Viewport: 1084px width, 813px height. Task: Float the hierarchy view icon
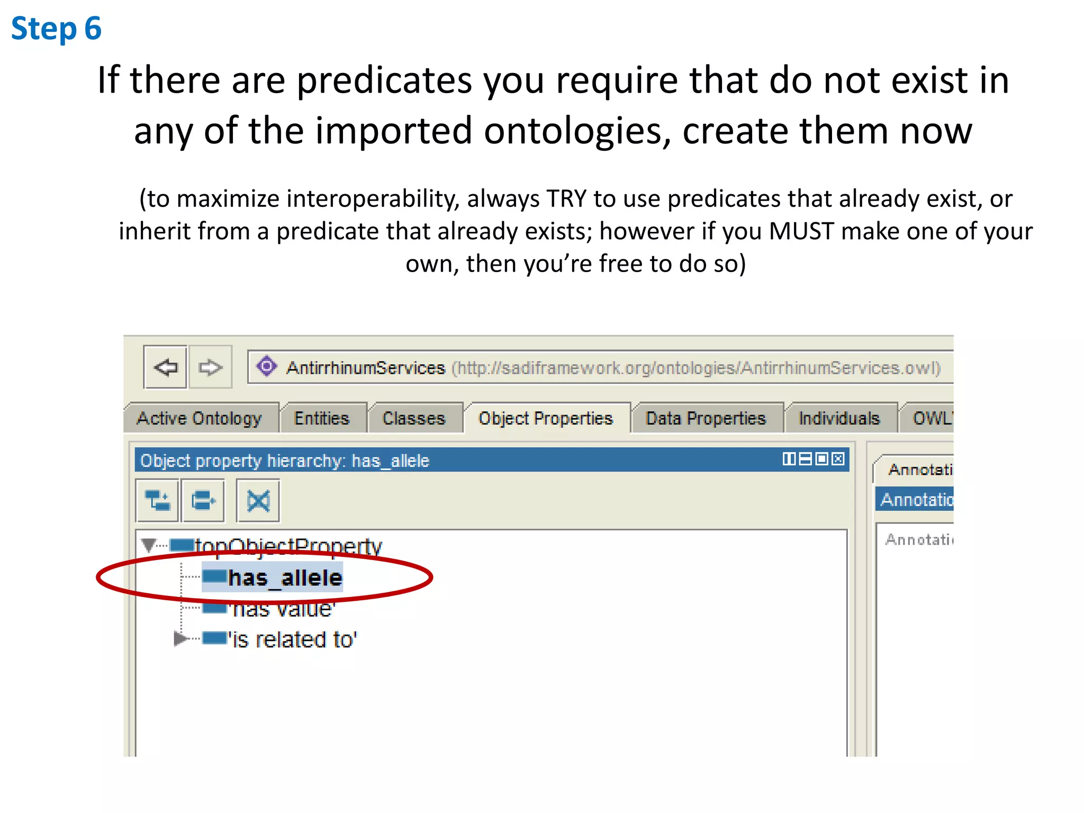click(x=821, y=459)
